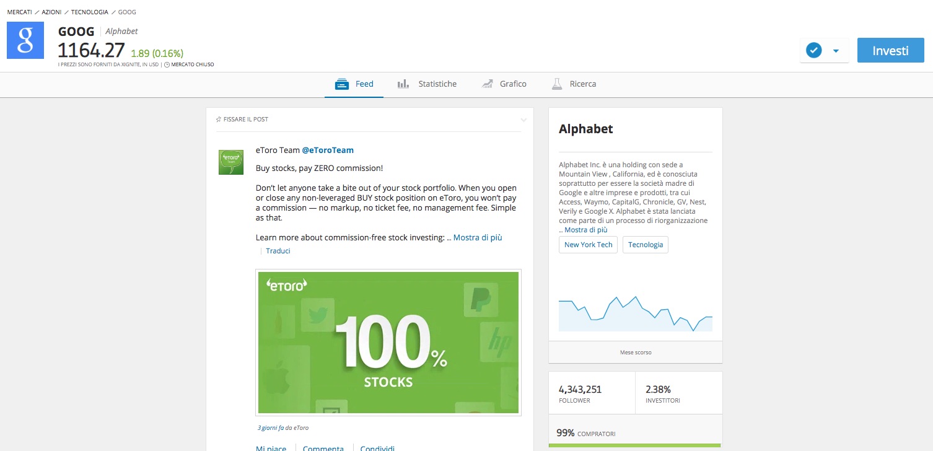Click Condividi on the post
The image size is (933, 451).
pyautogui.click(x=377, y=448)
